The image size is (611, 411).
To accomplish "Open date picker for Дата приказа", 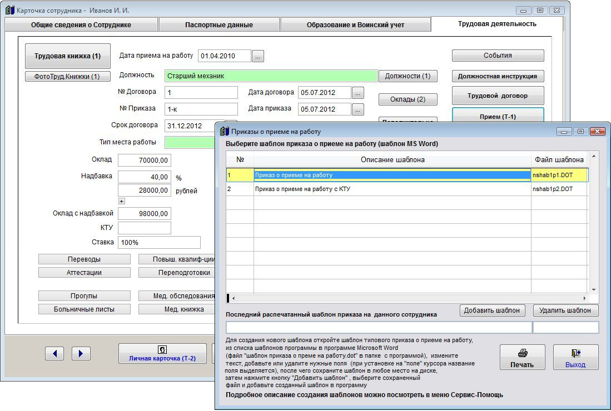I will click(358, 109).
